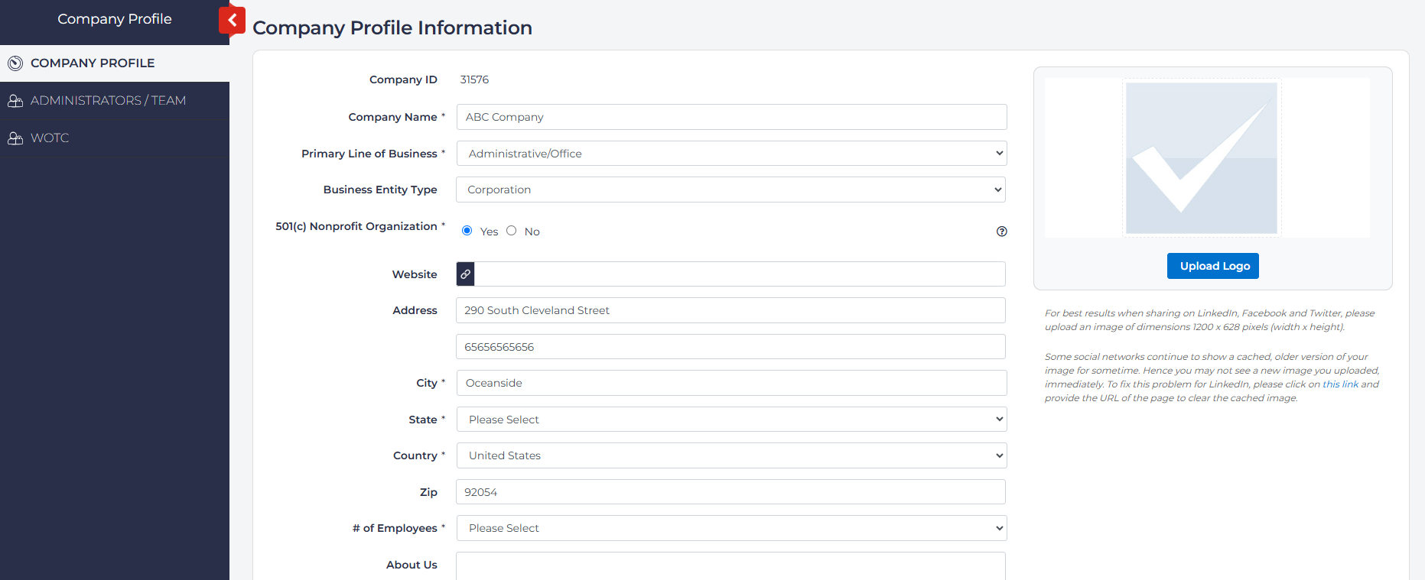
Task: Click the Company Profile sidebar icon
Action: 15,63
